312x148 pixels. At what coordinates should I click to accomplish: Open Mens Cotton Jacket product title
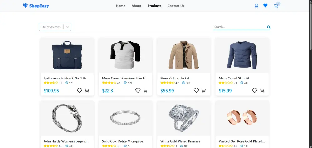(x=175, y=78)
